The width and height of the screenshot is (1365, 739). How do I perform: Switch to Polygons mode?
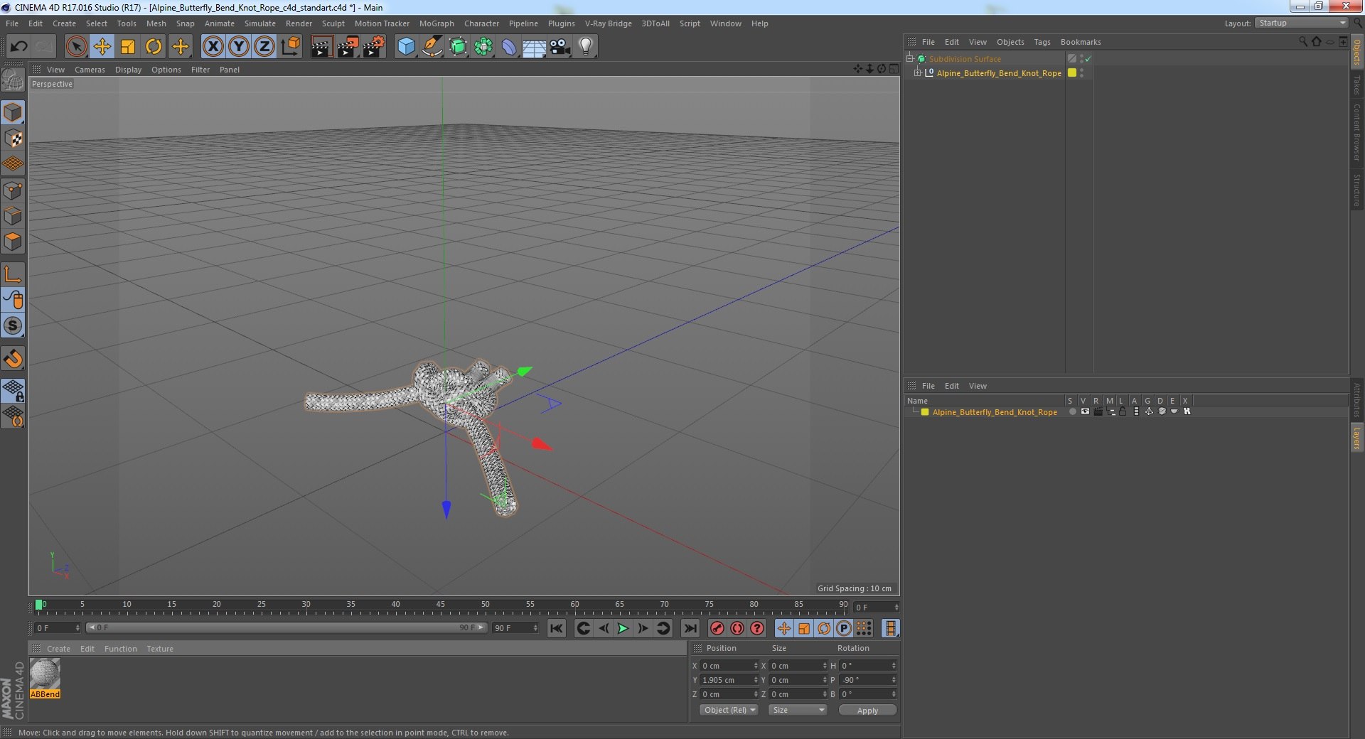pyautogui.click(x=13, y=242)
